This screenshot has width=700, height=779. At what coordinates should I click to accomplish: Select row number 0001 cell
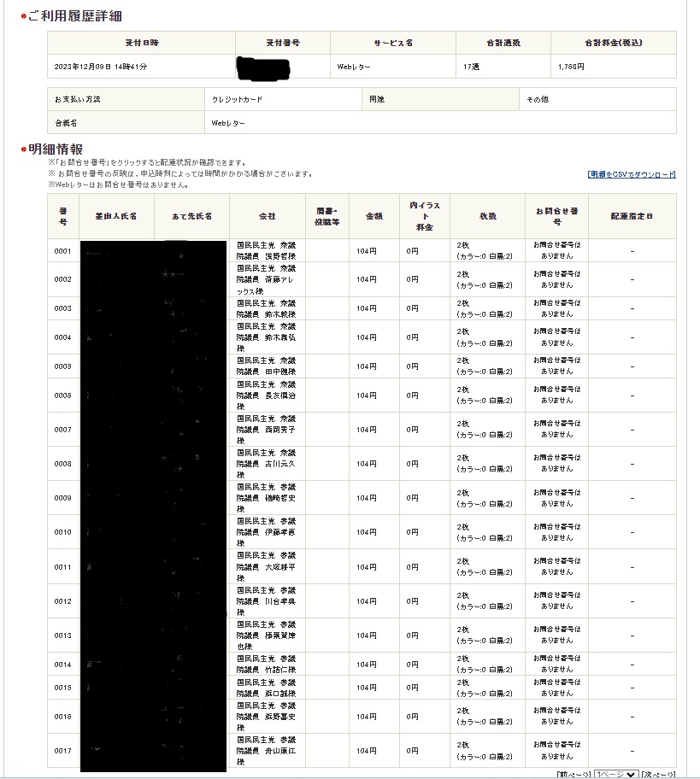coord(63,251)
